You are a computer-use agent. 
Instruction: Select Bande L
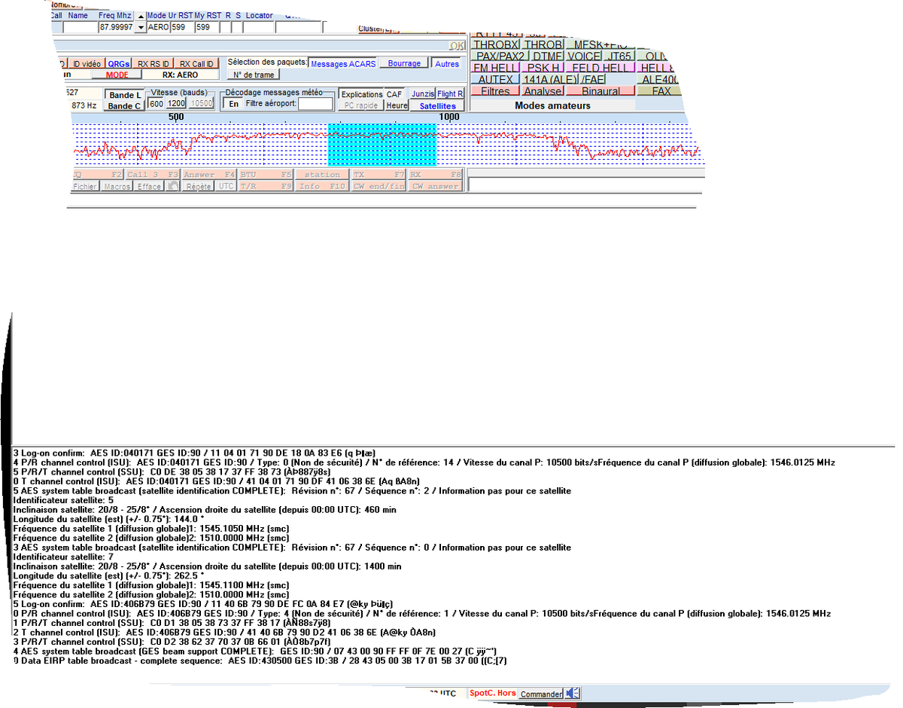point(124,95)
